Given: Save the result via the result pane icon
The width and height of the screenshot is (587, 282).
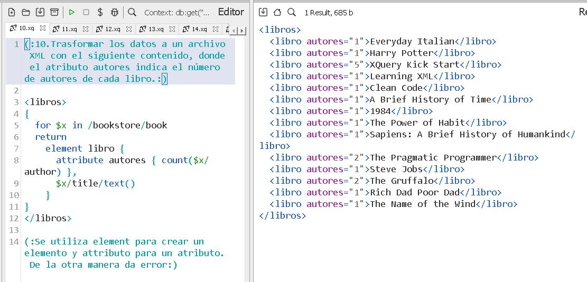Looking at the screenshot, I should point(263,12).
